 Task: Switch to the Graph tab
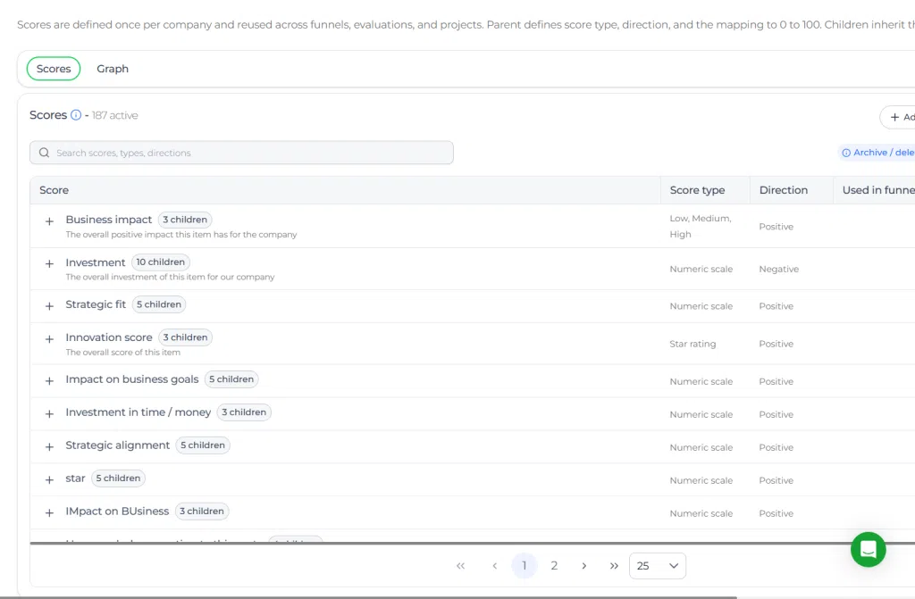coord(113,69)
